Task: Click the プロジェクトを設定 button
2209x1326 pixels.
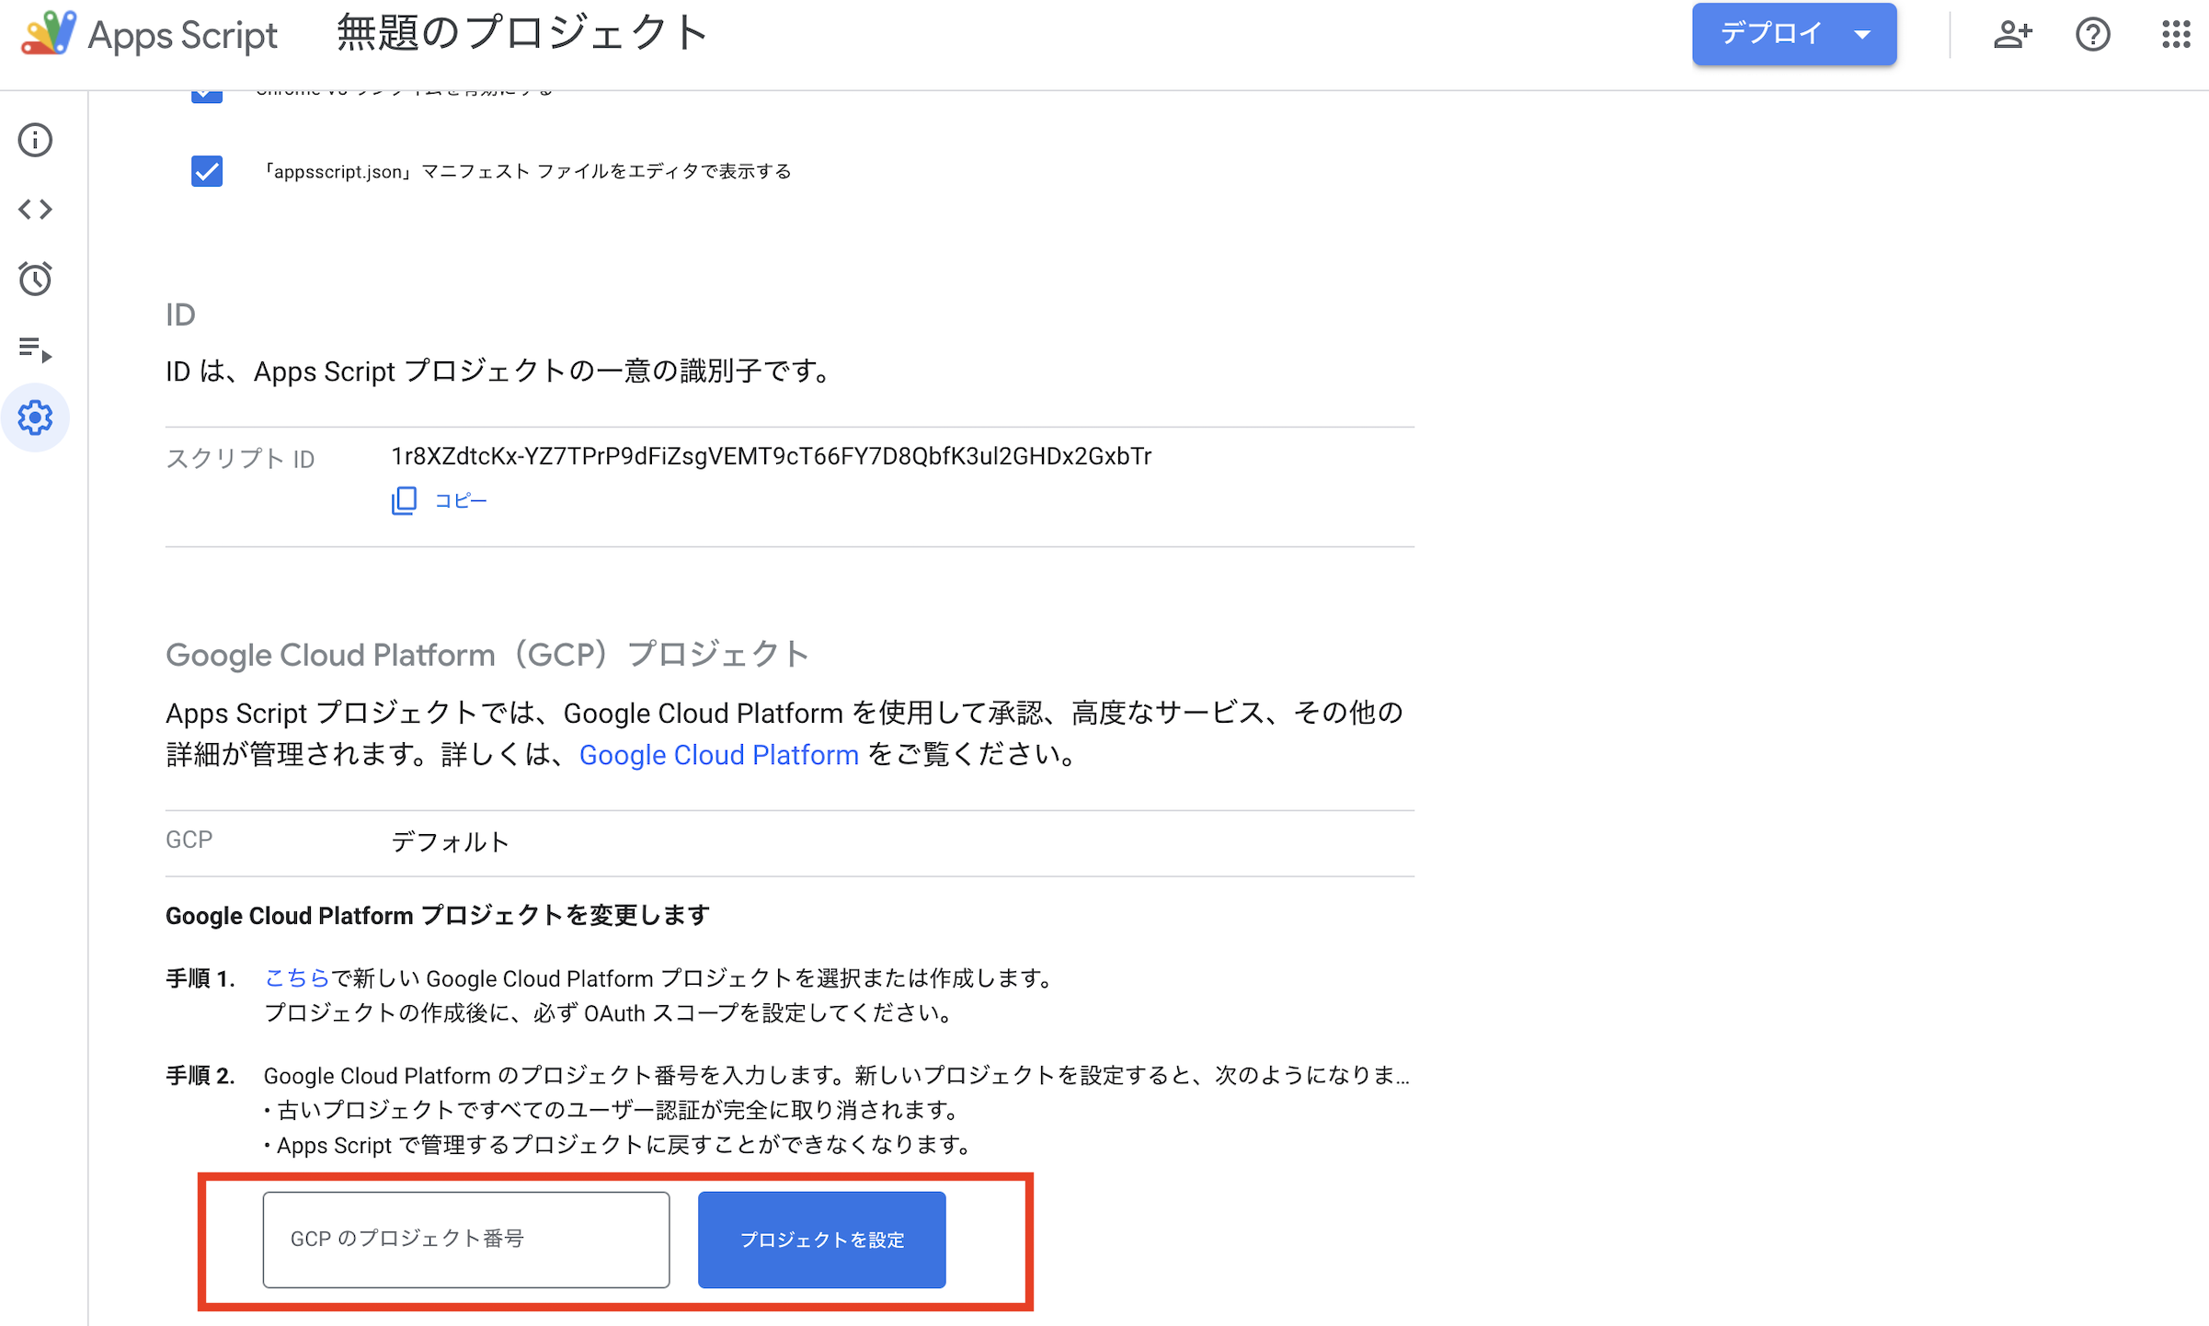Action: point(821,1240)
